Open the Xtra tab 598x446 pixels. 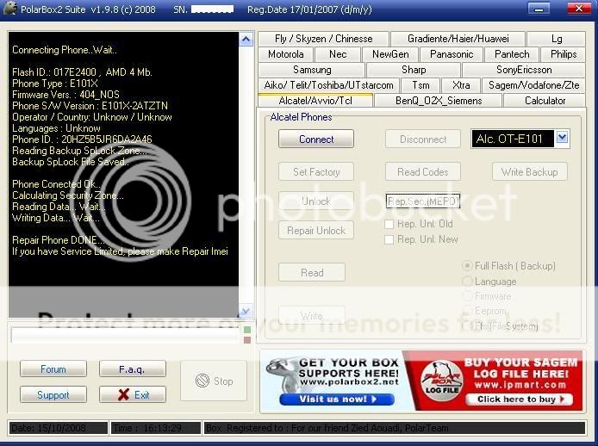coord(461,85)
